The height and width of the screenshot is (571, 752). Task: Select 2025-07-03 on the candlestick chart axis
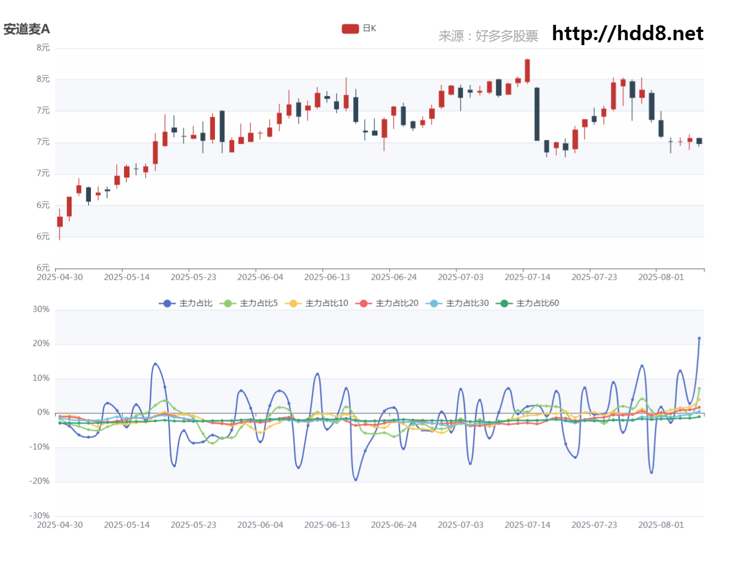pos(461,277)
